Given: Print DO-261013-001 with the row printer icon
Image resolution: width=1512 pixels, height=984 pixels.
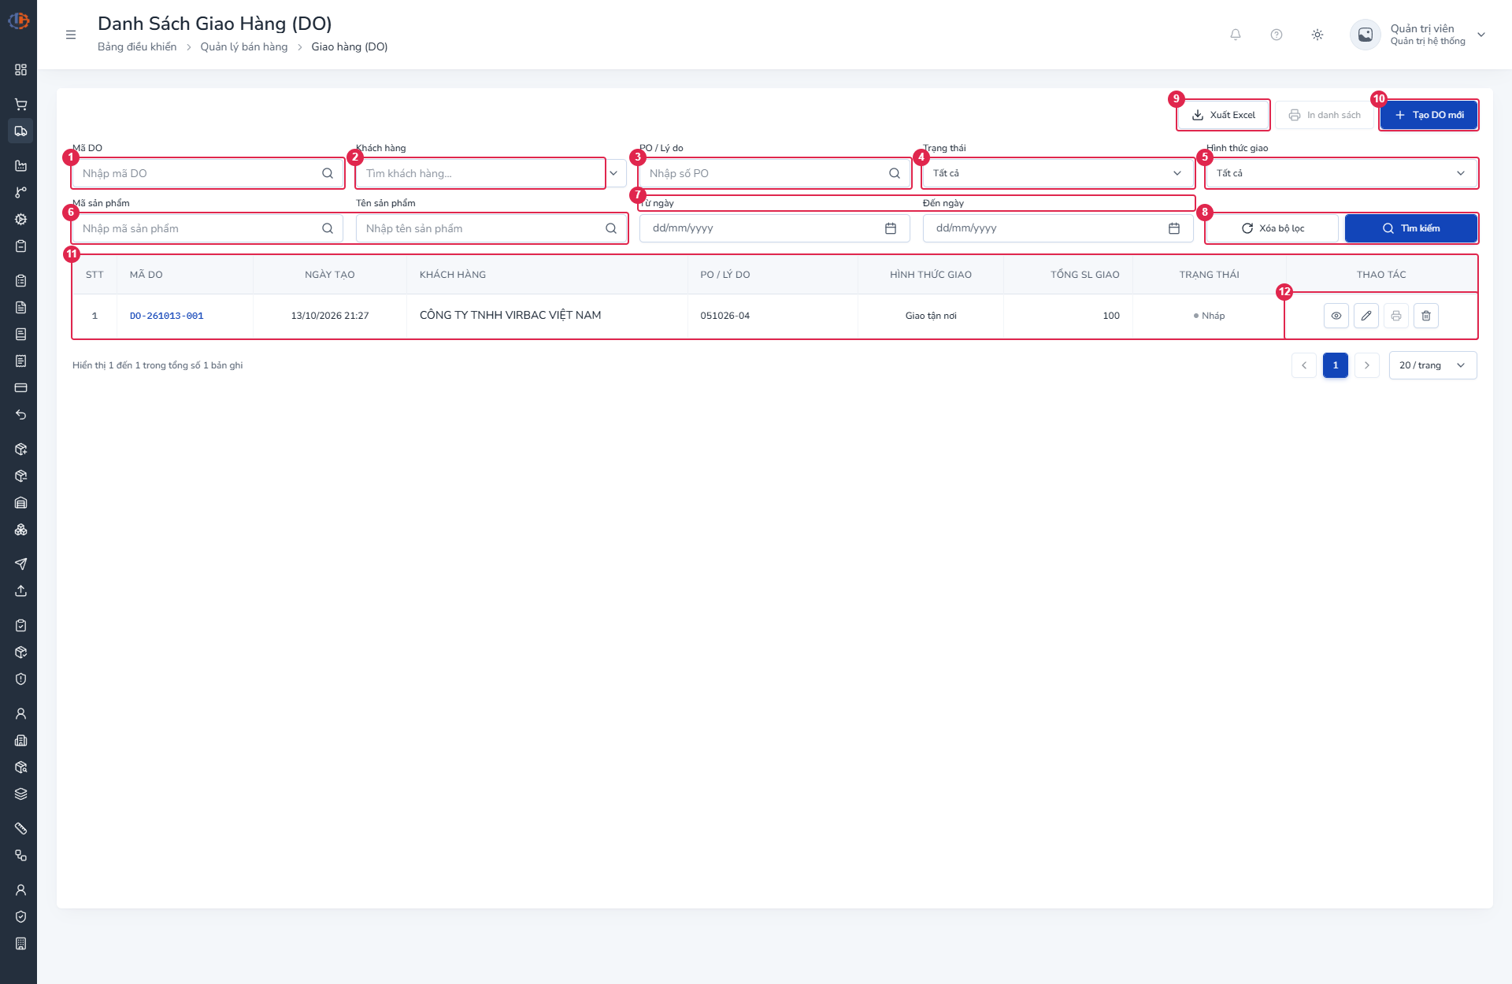Looking at the screenshot, I should pyautogui.click(x=1396, y=316).
